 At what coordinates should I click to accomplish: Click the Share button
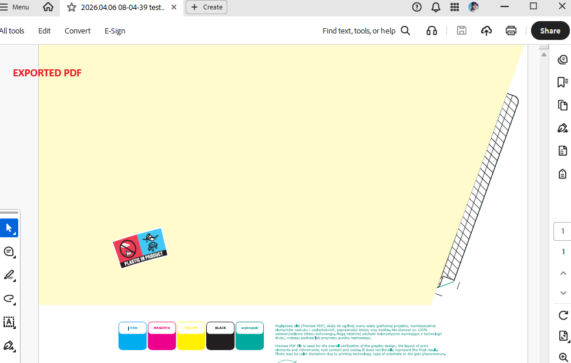pos(550,31)
